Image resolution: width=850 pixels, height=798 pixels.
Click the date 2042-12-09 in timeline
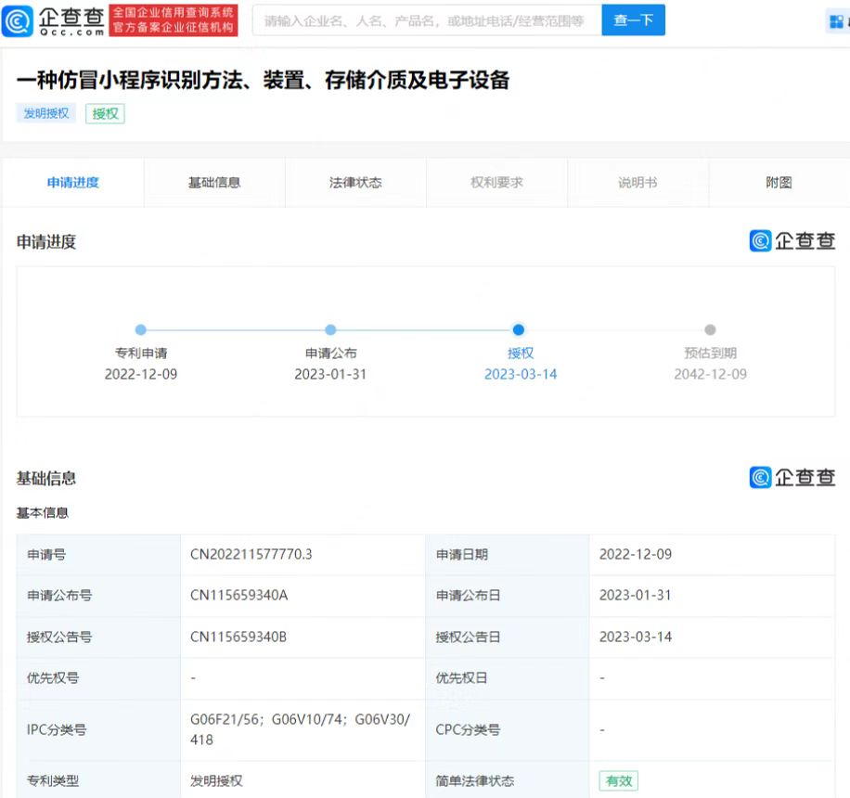tap(710, 374)
